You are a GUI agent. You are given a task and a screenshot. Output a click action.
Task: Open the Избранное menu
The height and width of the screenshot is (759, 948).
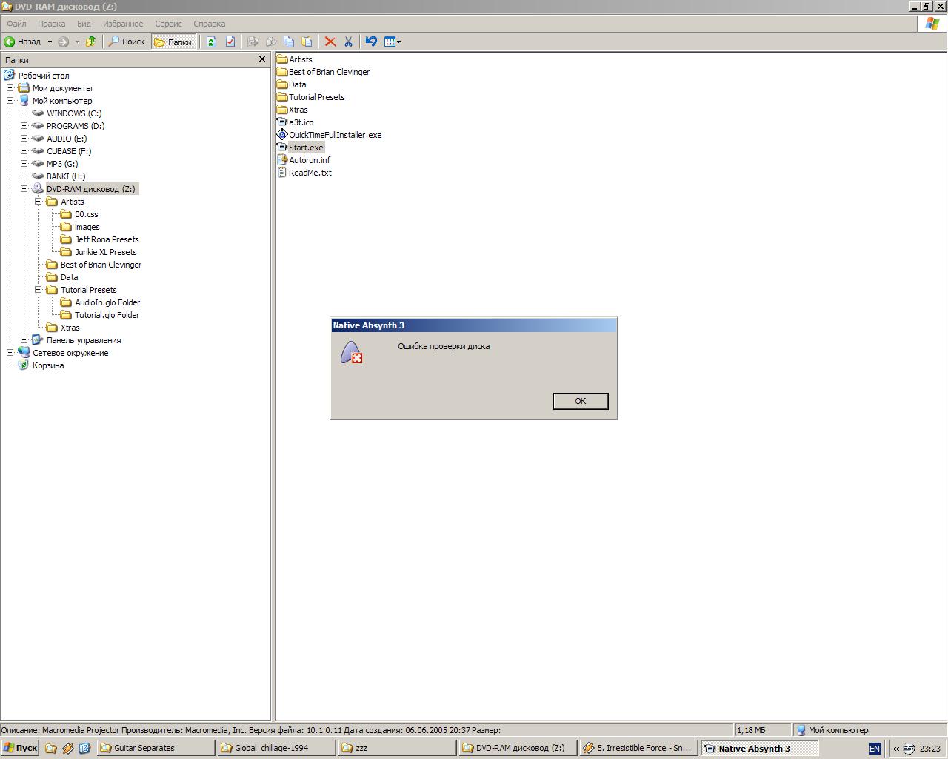[x=123, y=24]
